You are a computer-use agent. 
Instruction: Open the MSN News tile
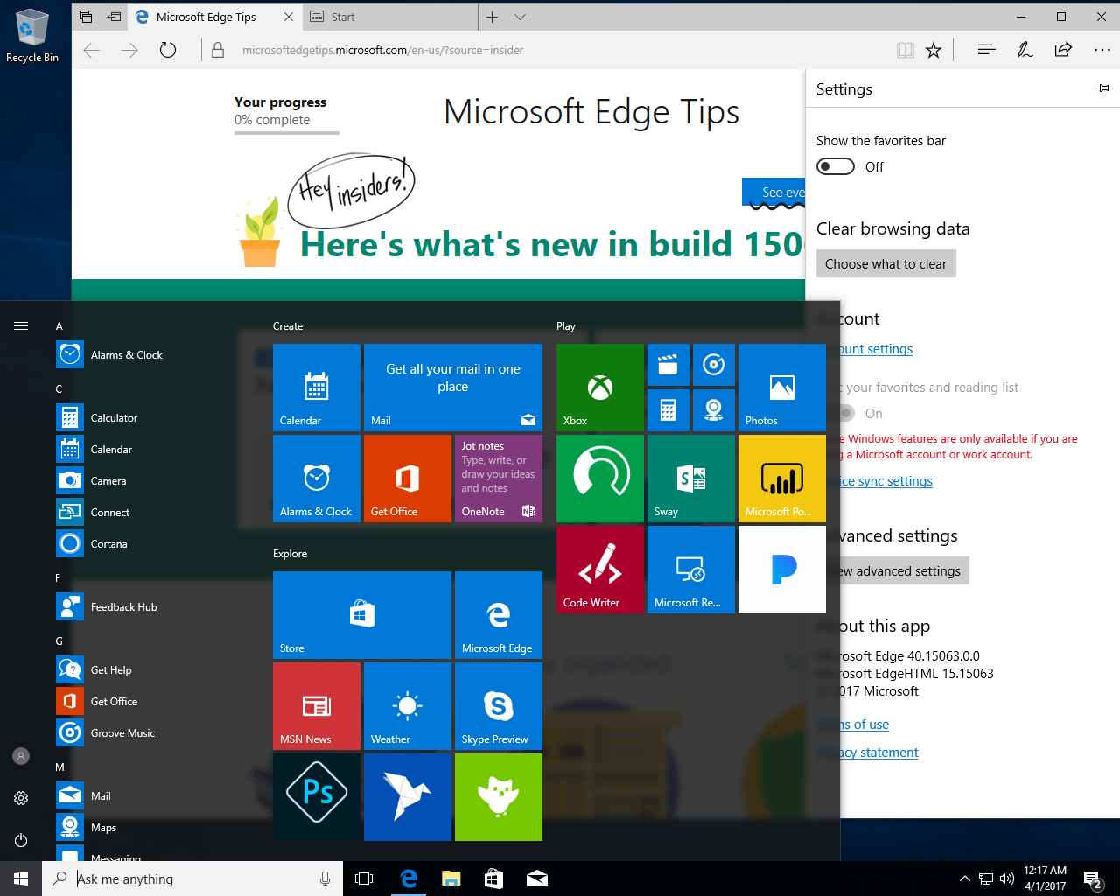tap(317, 706)
